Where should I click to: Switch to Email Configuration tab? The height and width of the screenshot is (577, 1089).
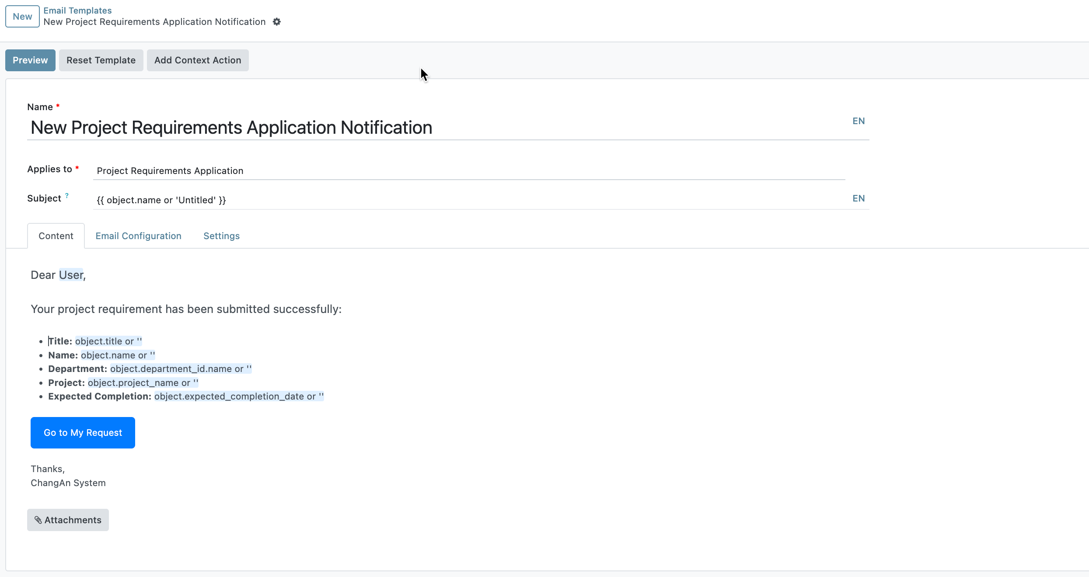(138, 236)
